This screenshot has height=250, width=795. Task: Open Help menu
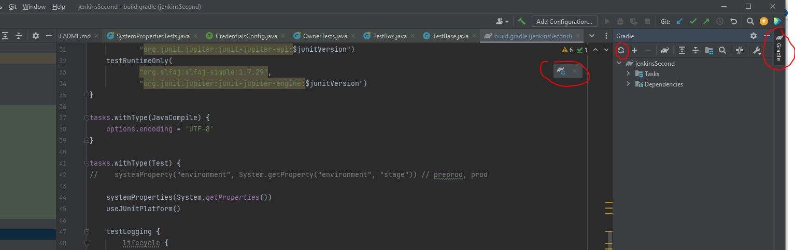point(59,6)
